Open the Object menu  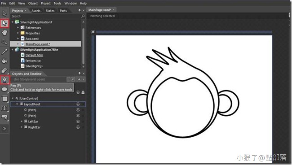tap(33, 3)
